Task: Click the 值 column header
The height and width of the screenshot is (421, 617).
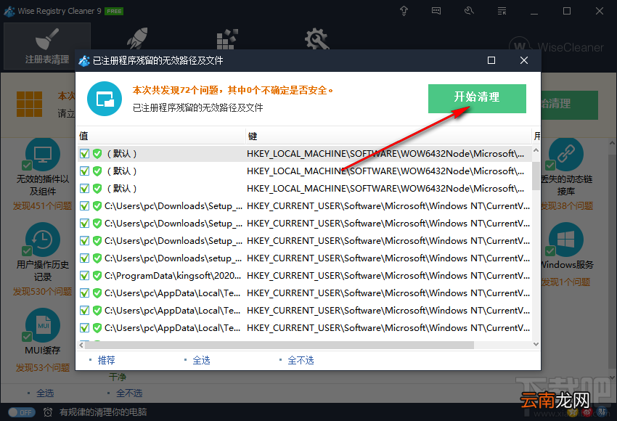Action: point(161,136)
